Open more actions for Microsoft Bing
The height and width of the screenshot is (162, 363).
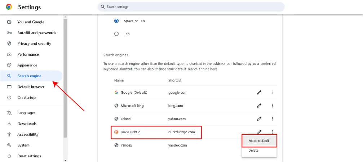point(272,106)
